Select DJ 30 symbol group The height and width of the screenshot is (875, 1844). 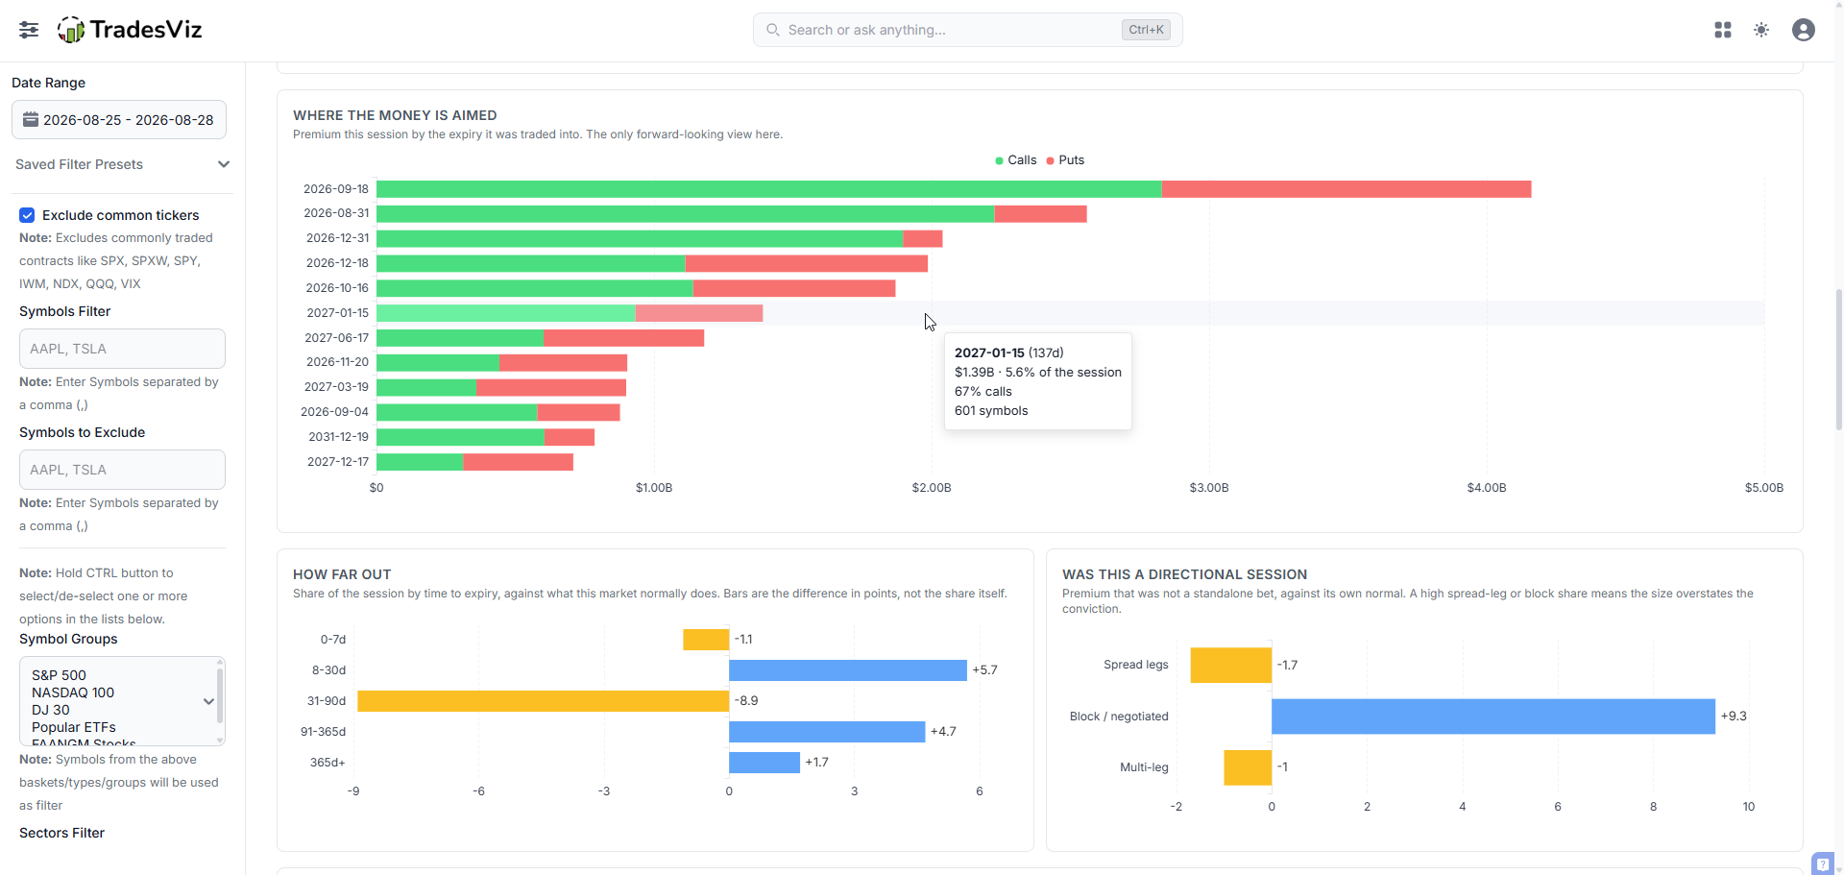[x=51, y=710]
